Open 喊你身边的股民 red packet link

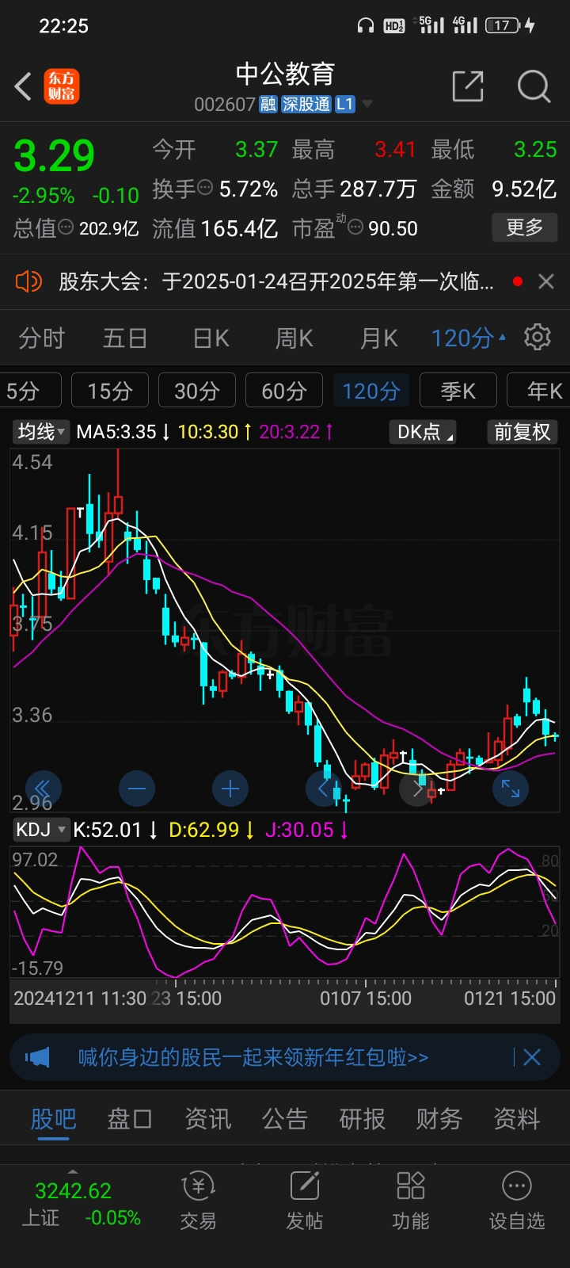tap(253, 1057)
